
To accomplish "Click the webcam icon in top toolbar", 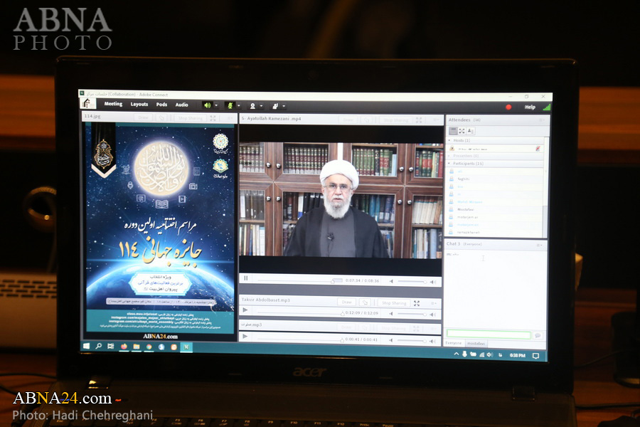I will coord(252,106).
